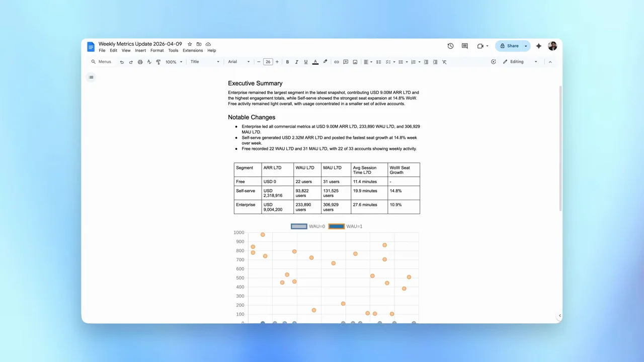Screen dimensions: 644x362
Task: Open the Insert menu
Action: (140, 50)
